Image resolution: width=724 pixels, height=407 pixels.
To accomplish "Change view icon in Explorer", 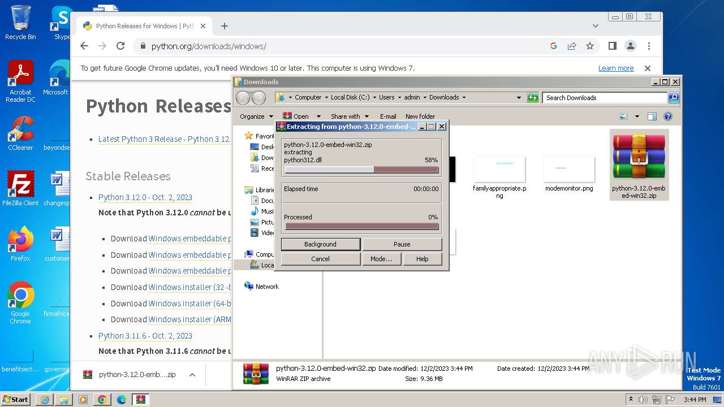I will pyautogui.click(x=623, y=116).
